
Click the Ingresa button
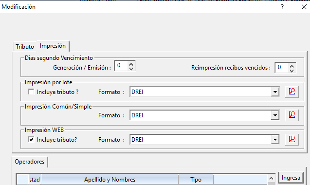click(x=291, y=178)
